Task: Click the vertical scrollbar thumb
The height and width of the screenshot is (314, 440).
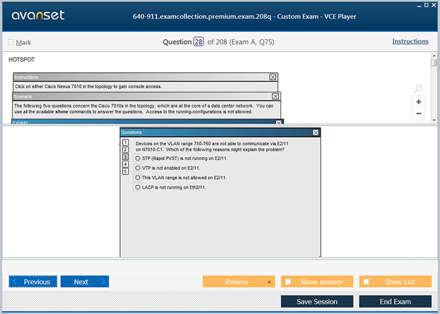Action: (x=434, y=63)
